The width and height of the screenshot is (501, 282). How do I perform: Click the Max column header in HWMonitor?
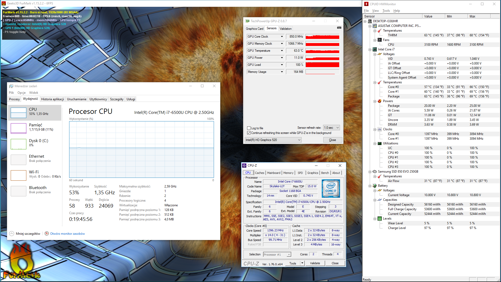(479, 16)
